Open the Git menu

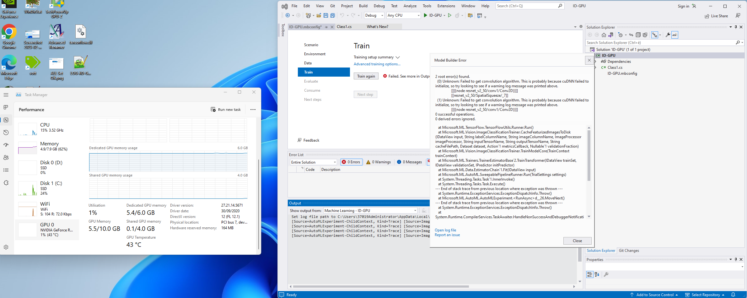[x=332, y=6]
